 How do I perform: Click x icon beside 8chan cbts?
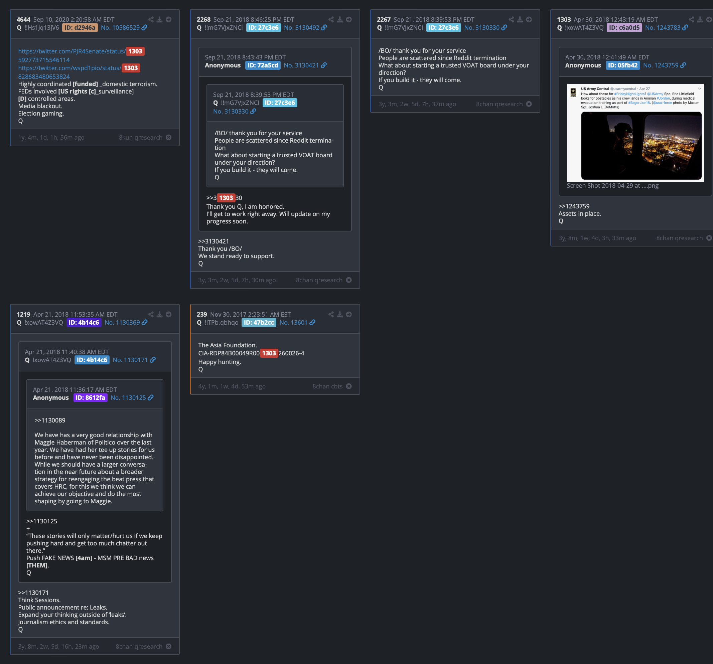pos(348,386)
